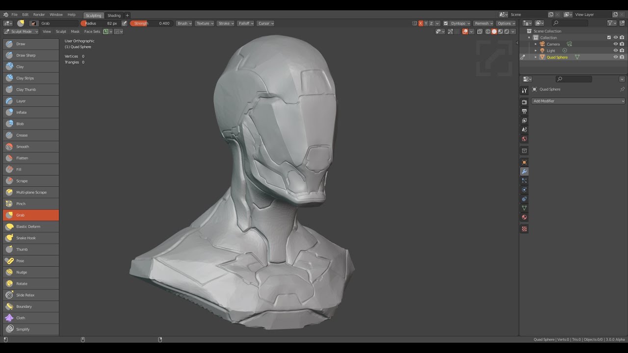This screenshot has height=353, width=628.
Task: Select the Nudge brush
Action: tap(31, 272)
